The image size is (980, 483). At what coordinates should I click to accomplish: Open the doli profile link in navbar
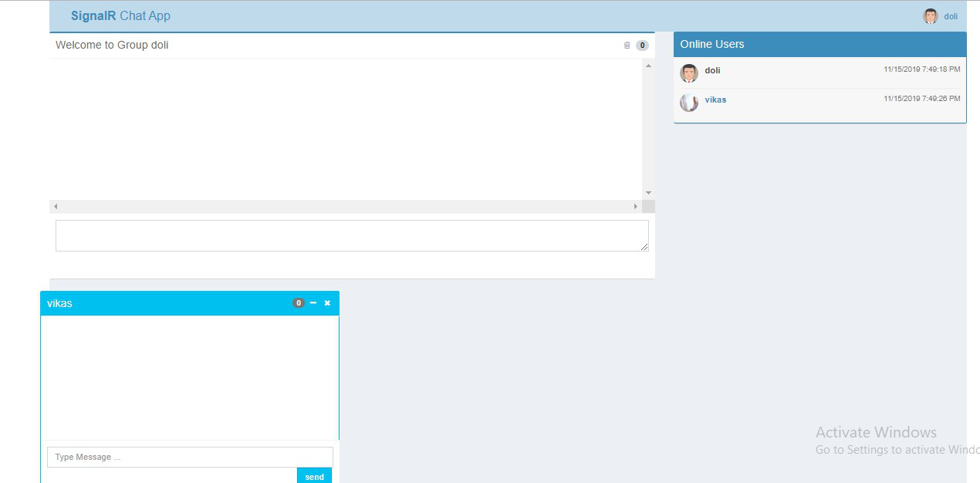[951, 16]
